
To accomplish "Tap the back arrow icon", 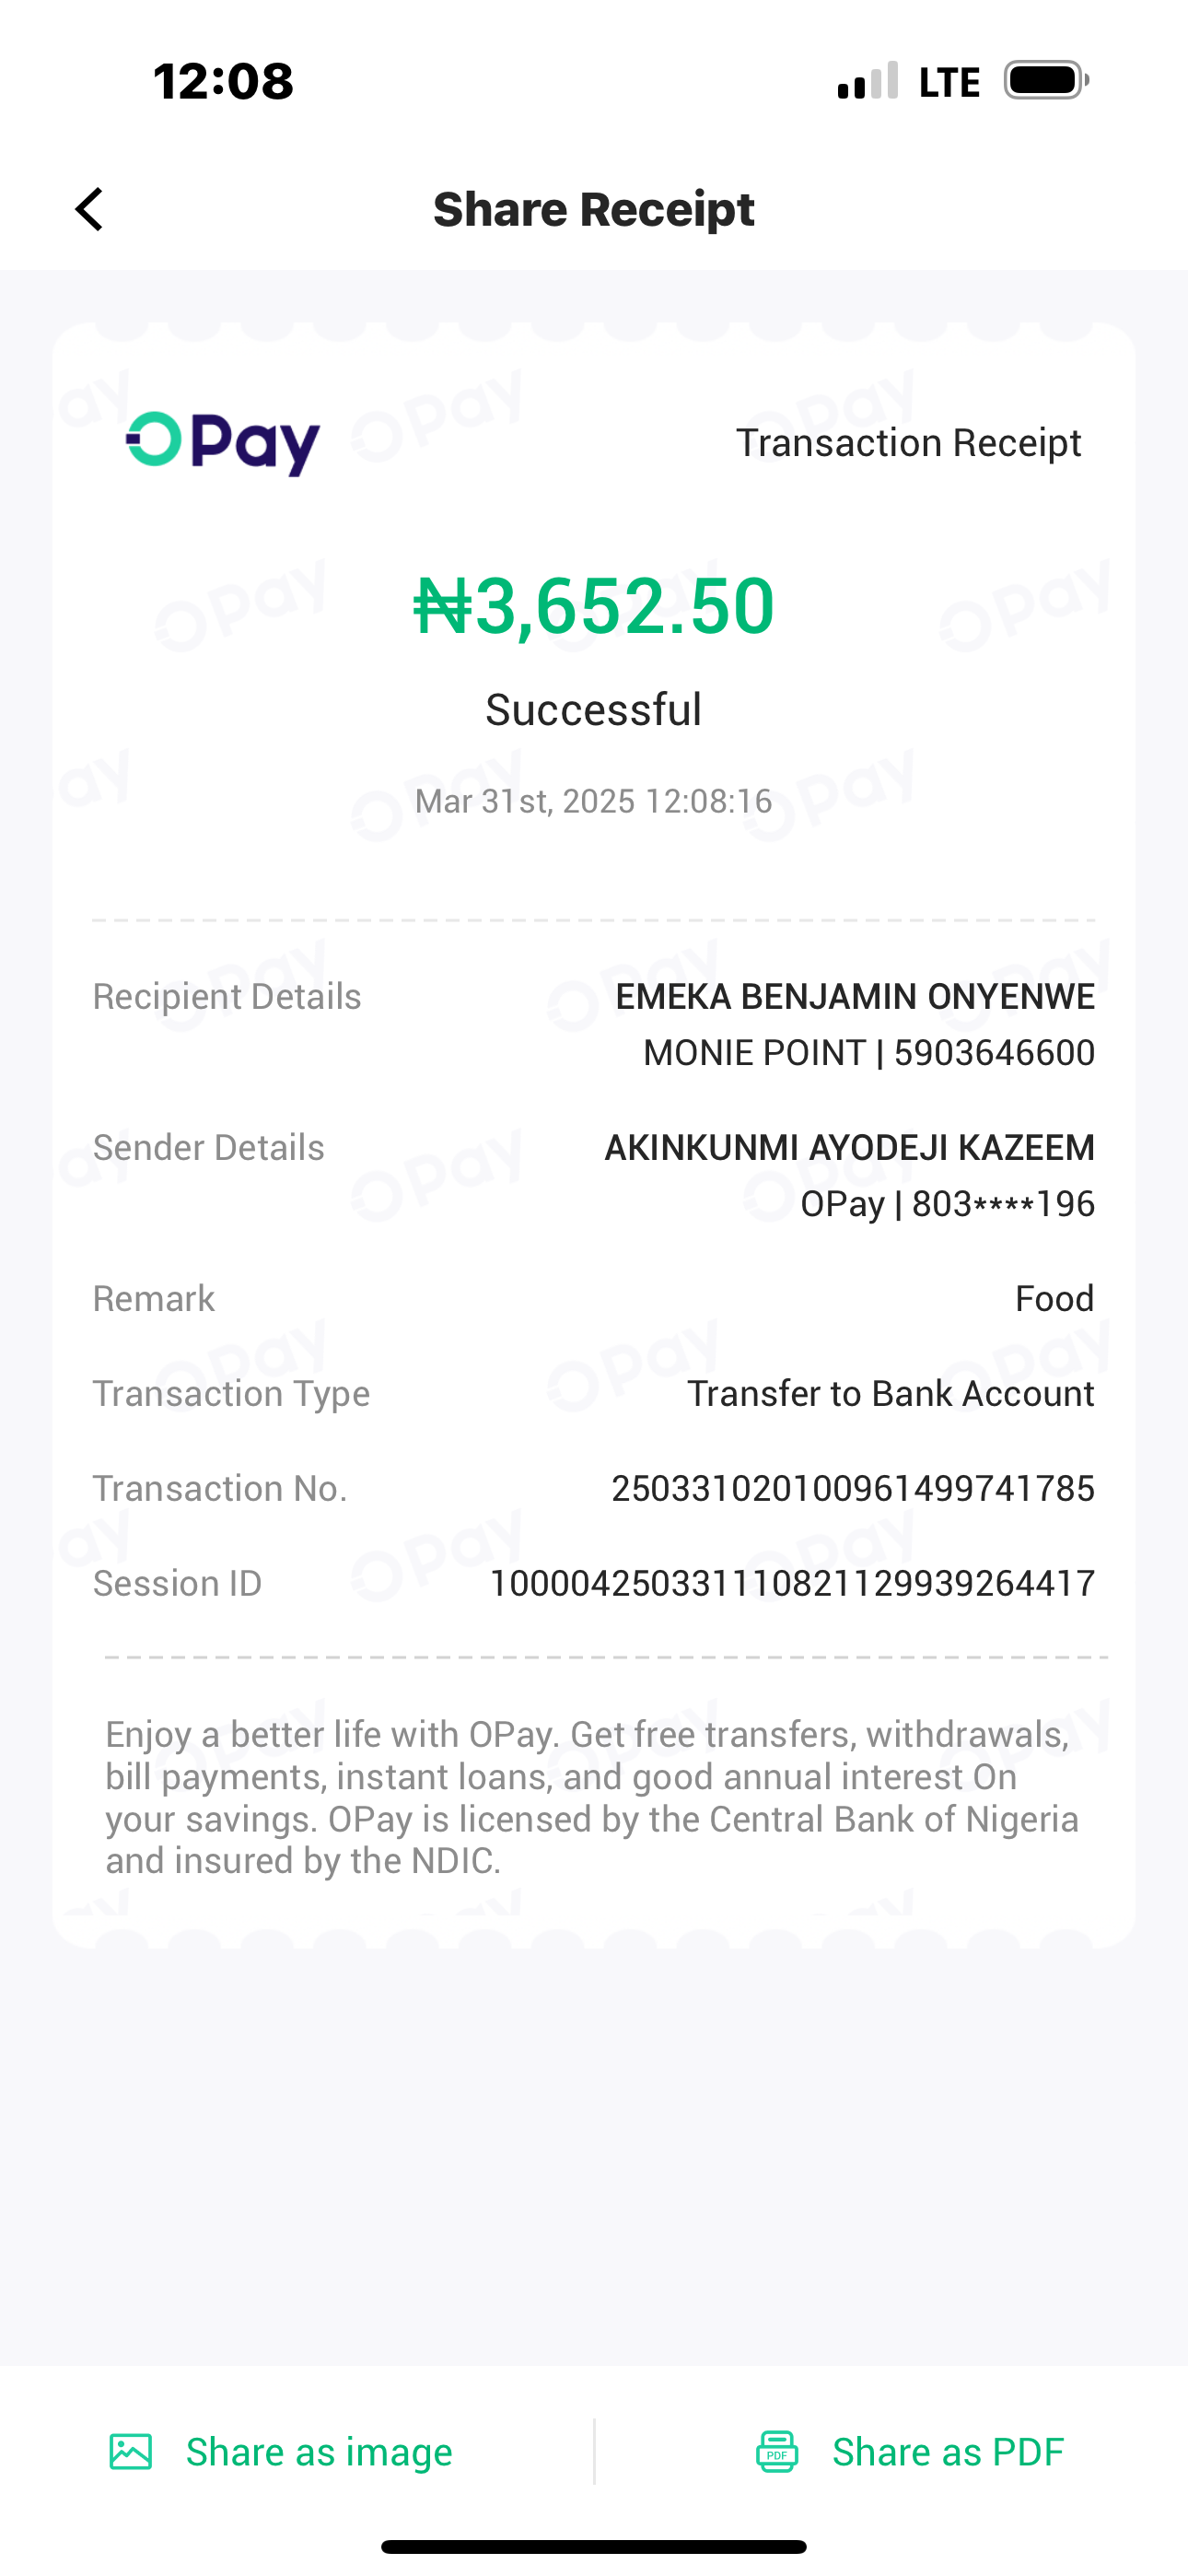I will tap(90, 209).
